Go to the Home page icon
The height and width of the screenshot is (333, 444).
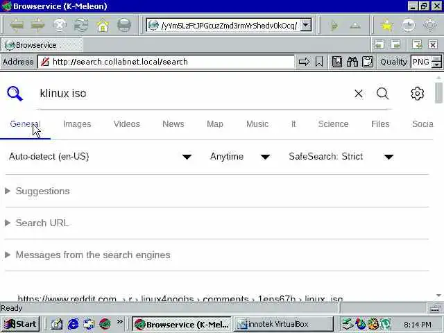103,25
